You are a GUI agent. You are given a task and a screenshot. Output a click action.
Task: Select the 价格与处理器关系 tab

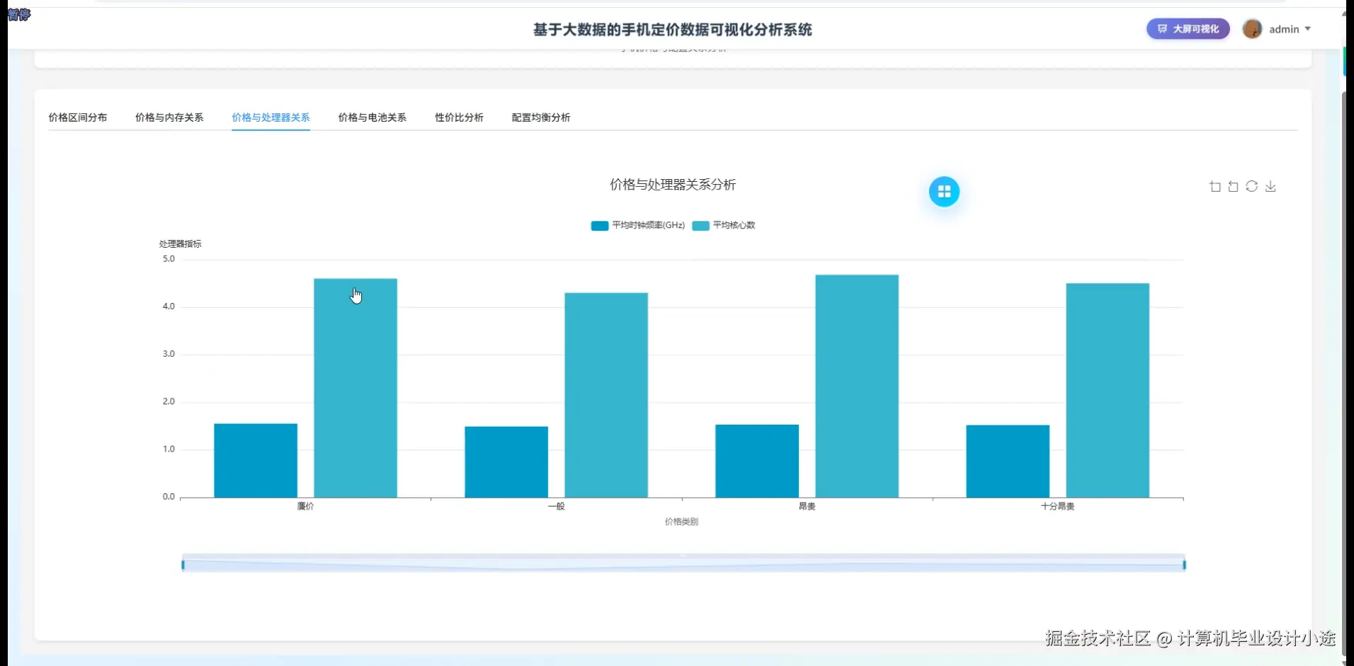click(271, 117)
